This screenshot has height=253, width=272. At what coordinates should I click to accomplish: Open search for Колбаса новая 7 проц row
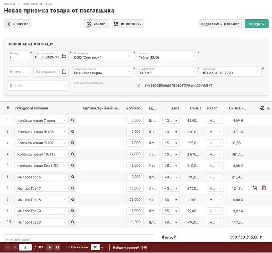pyautogui.click(x=73, y=120)
